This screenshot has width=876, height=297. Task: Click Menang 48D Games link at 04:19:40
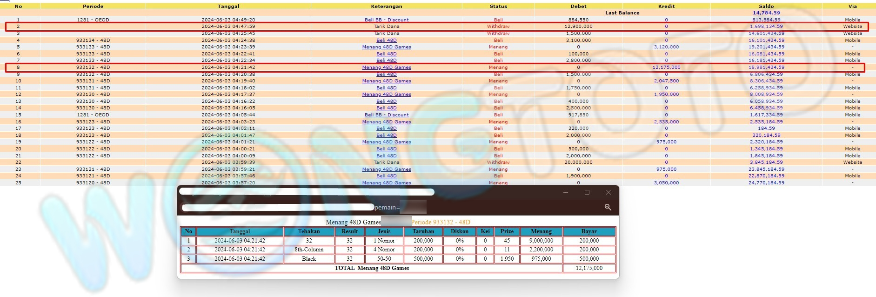pyautogui.click(x=387, y=81)
